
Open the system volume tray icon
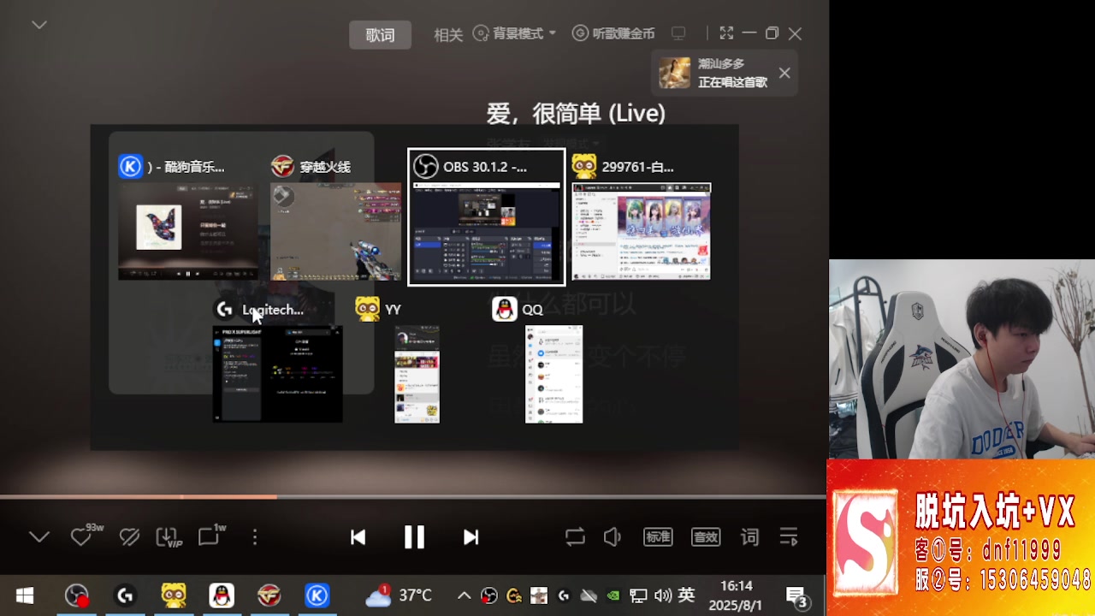663,595
